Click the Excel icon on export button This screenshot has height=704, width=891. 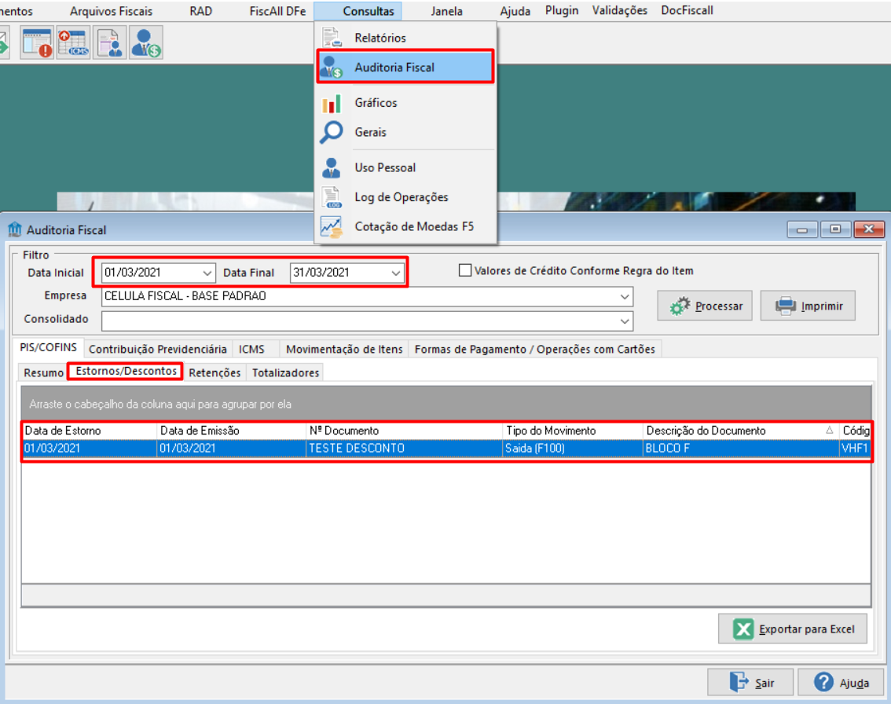pyautogui.click(x=743, y=629)
